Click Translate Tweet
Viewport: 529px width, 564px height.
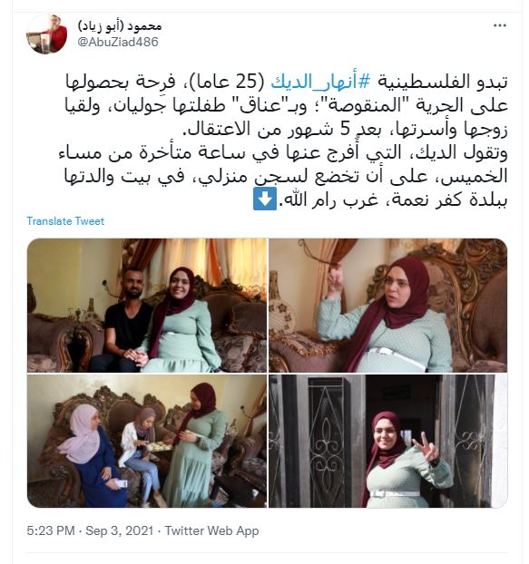65,221
